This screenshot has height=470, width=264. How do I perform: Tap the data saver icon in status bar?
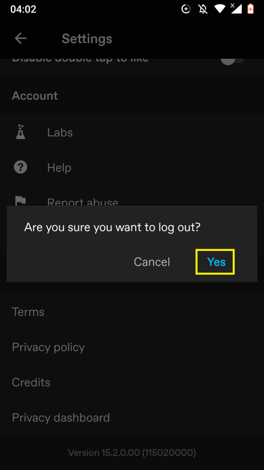tap(186, 8)
